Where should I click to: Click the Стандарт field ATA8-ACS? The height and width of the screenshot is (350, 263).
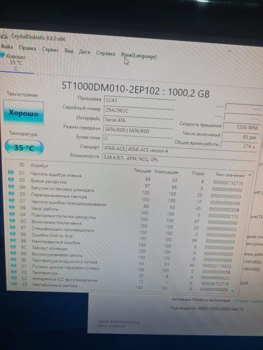click(x=179, y=150)
